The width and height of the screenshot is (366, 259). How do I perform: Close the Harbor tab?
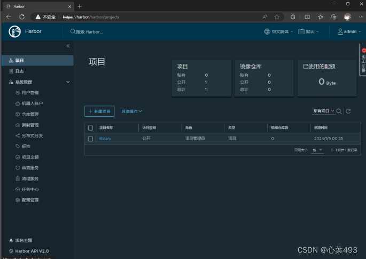pos(69,6)
